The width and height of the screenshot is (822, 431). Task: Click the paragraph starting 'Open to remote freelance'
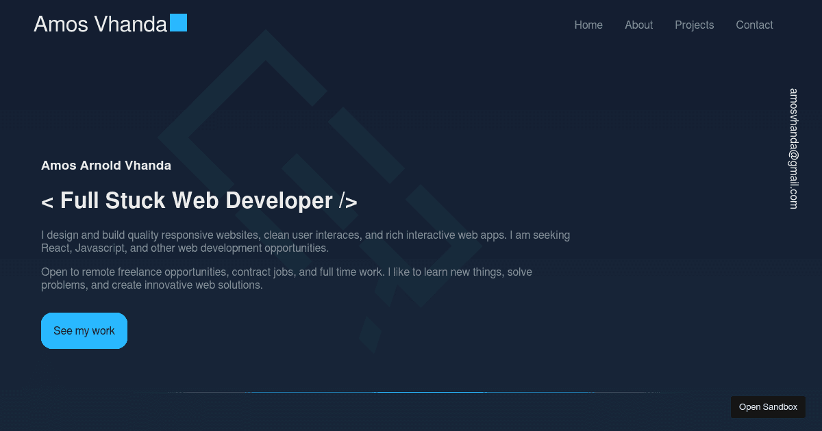pos(286,278)
